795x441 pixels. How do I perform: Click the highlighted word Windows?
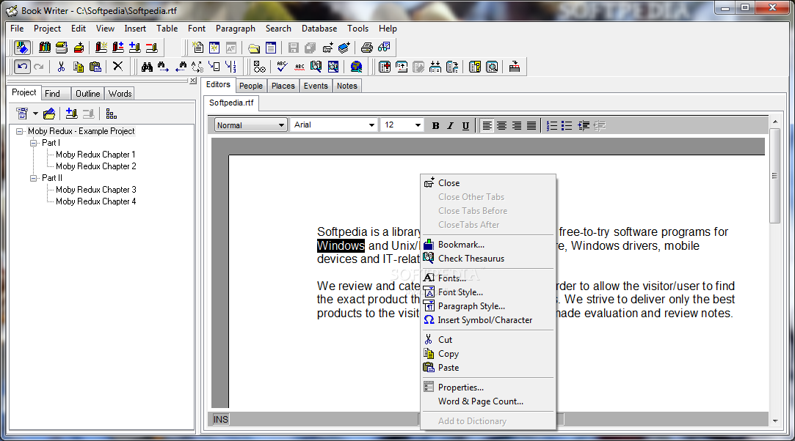341,246
